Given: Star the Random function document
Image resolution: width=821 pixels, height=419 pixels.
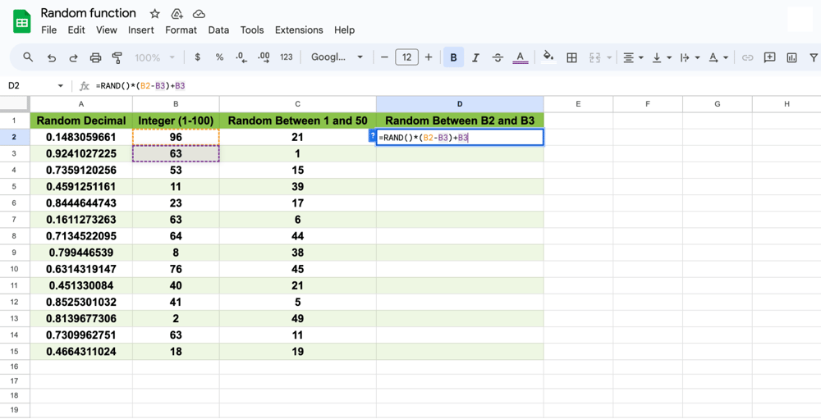Looking at the screenshot, I should click(154, 14).
